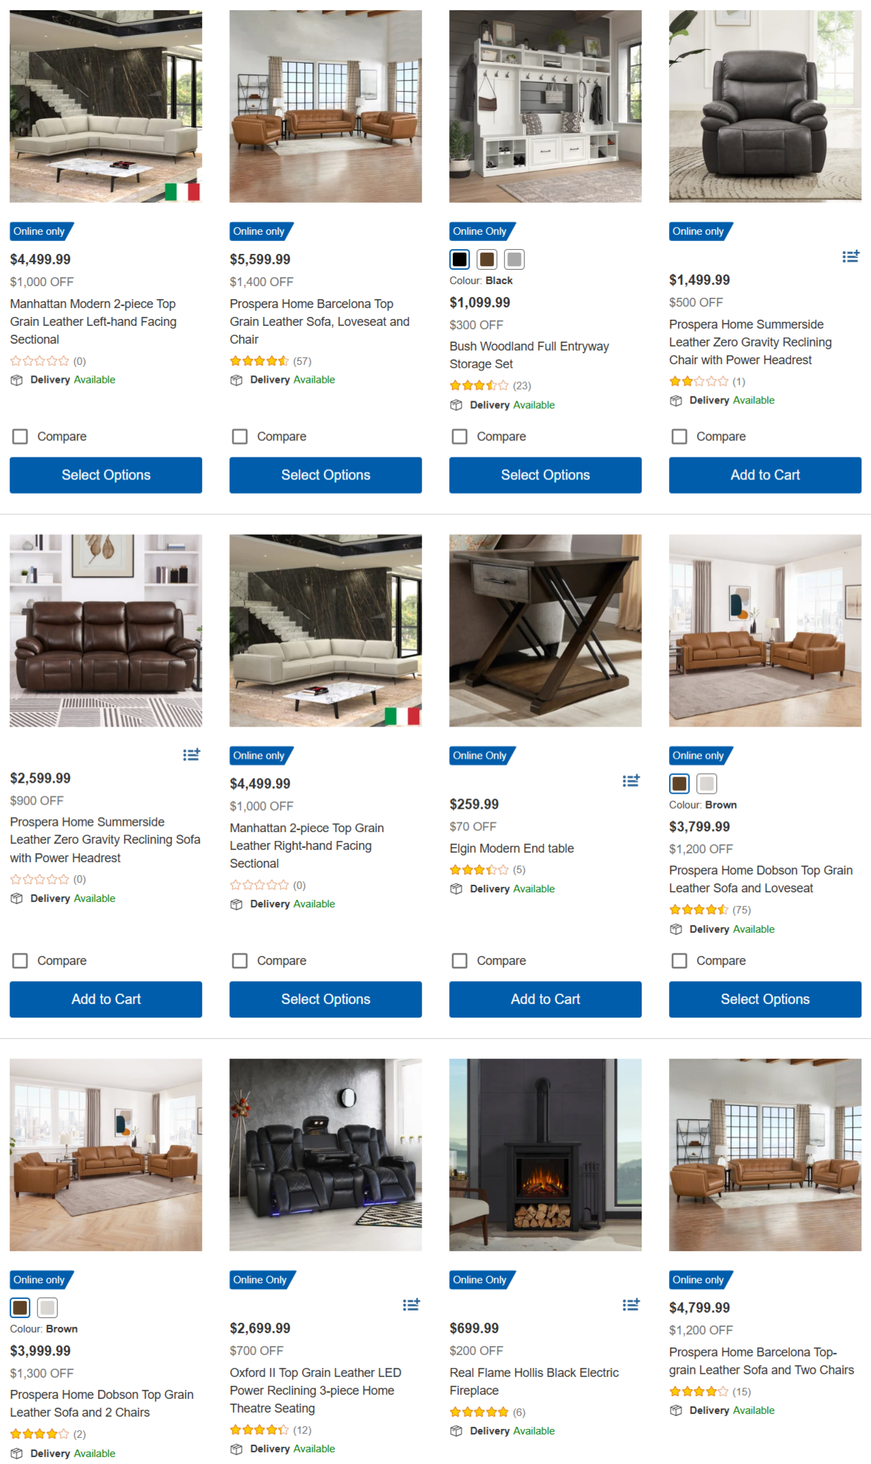Add the Elgin Modern End table to cart
The width and height of the screenshot is (871, 1464).
(x=545, y=999)
